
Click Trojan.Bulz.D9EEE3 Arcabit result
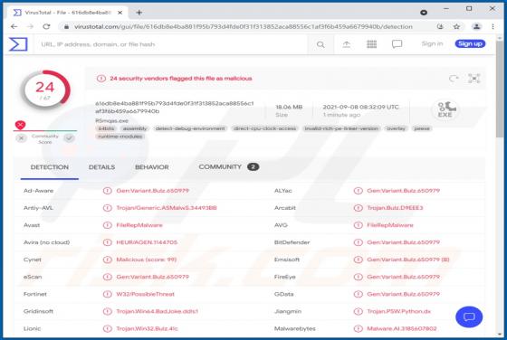point(395,208)
